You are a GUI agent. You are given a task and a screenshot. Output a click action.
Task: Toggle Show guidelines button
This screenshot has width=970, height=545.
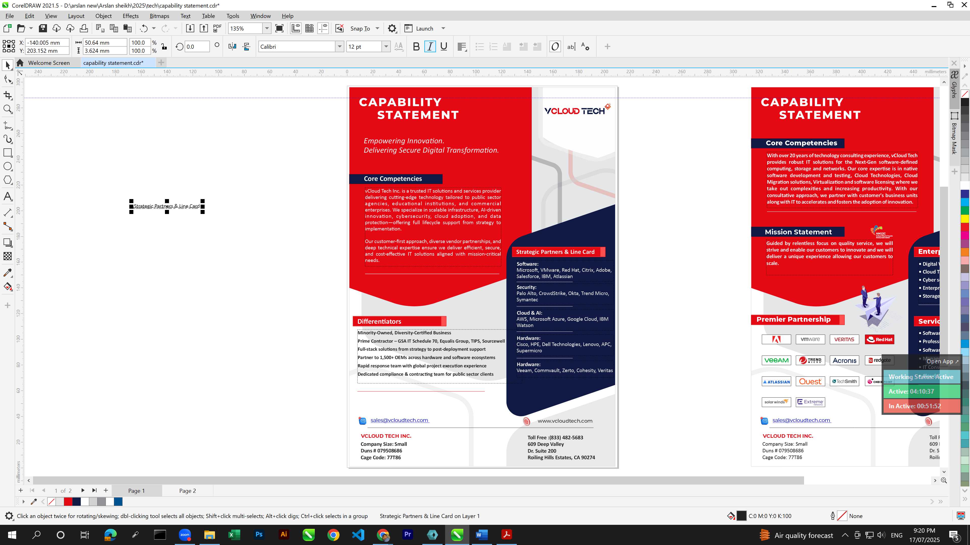point(323,28)
